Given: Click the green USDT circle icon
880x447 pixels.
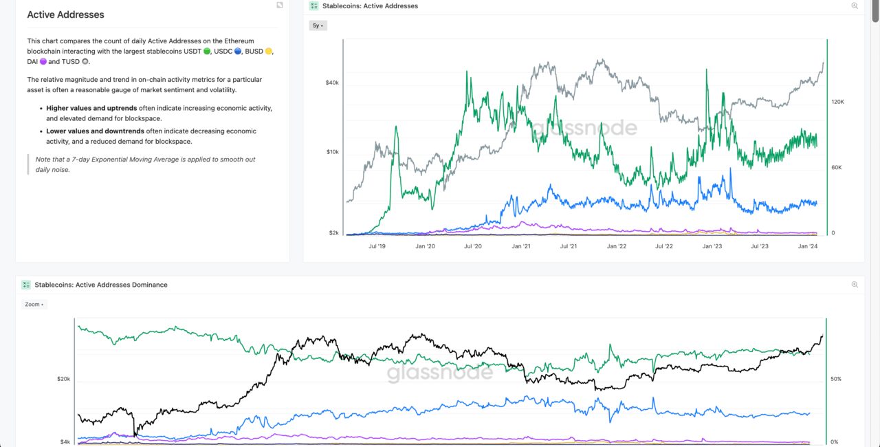Looking at the screenshot, I should click(x=207, y=52).
